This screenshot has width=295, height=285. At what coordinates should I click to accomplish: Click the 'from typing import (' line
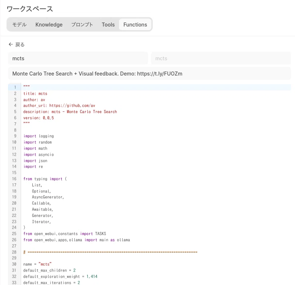45,179
